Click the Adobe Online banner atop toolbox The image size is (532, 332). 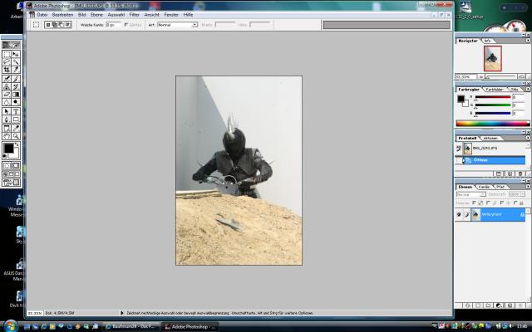11,45
